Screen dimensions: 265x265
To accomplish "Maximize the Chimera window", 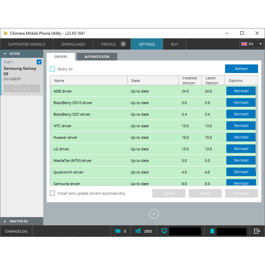I will [242, 33].
